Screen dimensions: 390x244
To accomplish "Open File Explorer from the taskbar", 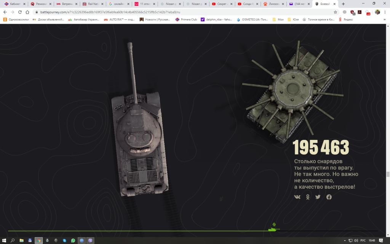I will pyautogui.click(x=22, y=241).
